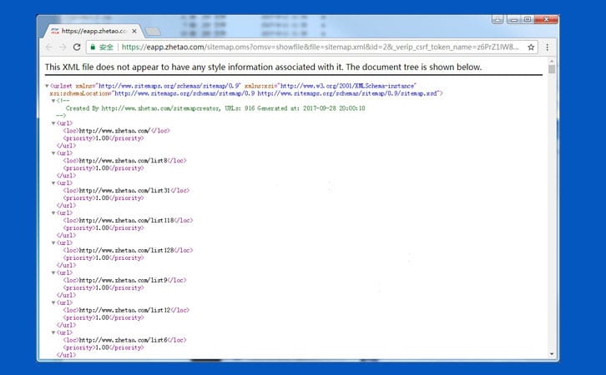The image size is (606, 375).
Task: Collapse the urlset root node
Action: coord(47,86)
